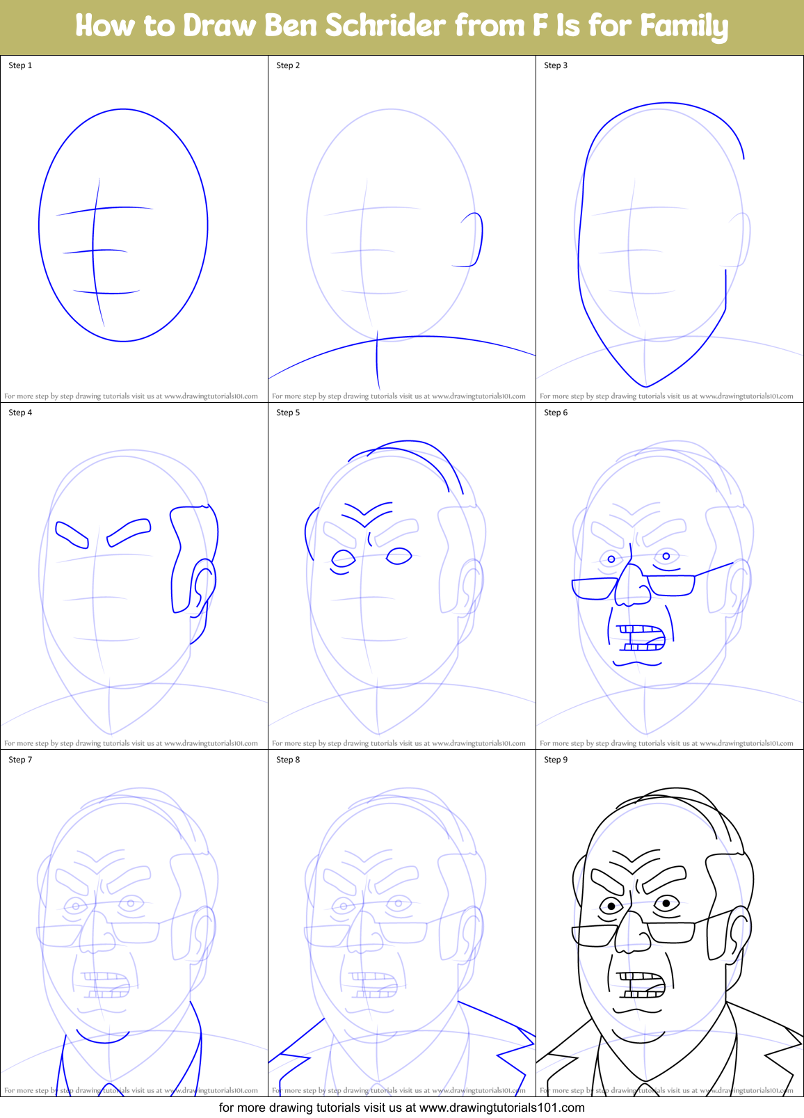Select the Step 2 drawing thumbnail
The height and width of the screenshot is (1118, 804).
(x=402, y=229)
